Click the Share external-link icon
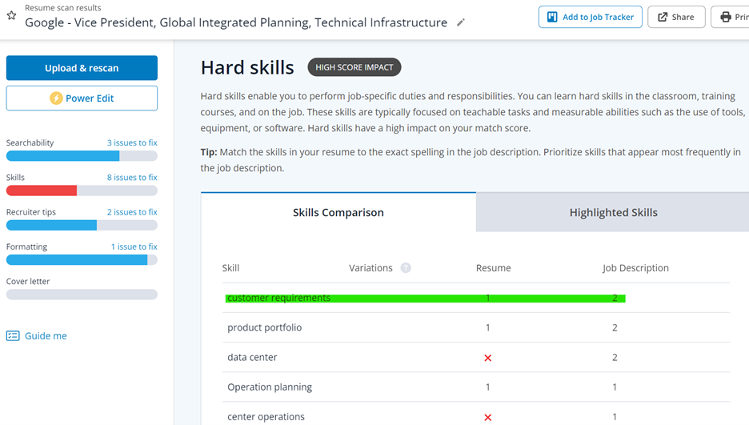Viewport: 749px width, 425px height. (x=663, y=17)
